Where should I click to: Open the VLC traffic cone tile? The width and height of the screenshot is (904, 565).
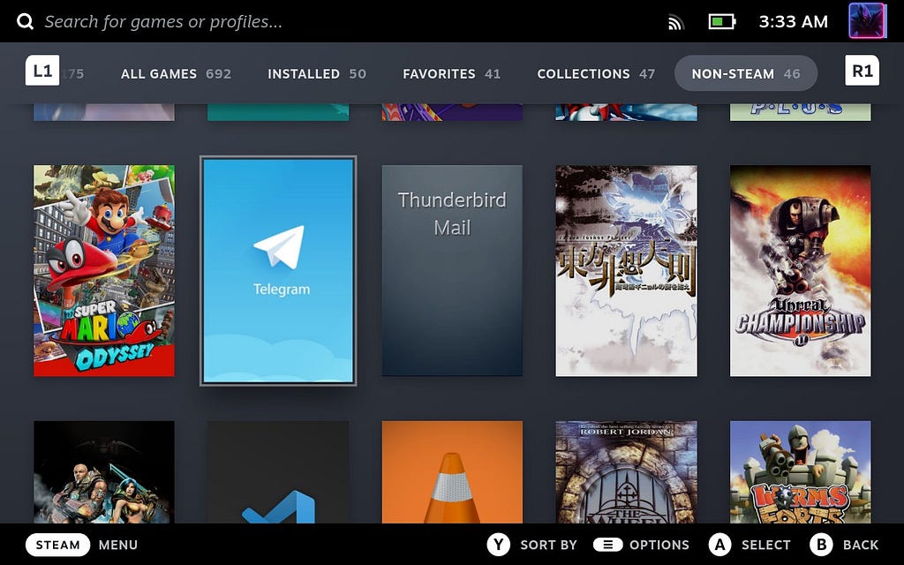pyautogui.click(x=453, y=472)
